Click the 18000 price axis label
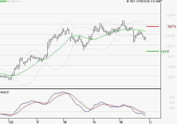This screenshot has width=177, height=124. click(170, 15)
